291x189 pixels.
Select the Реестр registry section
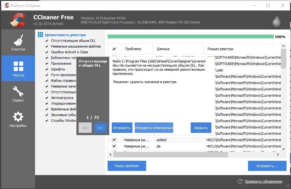pos(18,68)
